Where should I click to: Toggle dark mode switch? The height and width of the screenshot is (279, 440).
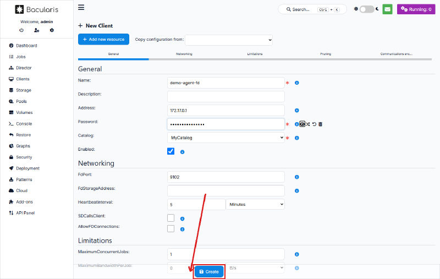coord(367,9)
